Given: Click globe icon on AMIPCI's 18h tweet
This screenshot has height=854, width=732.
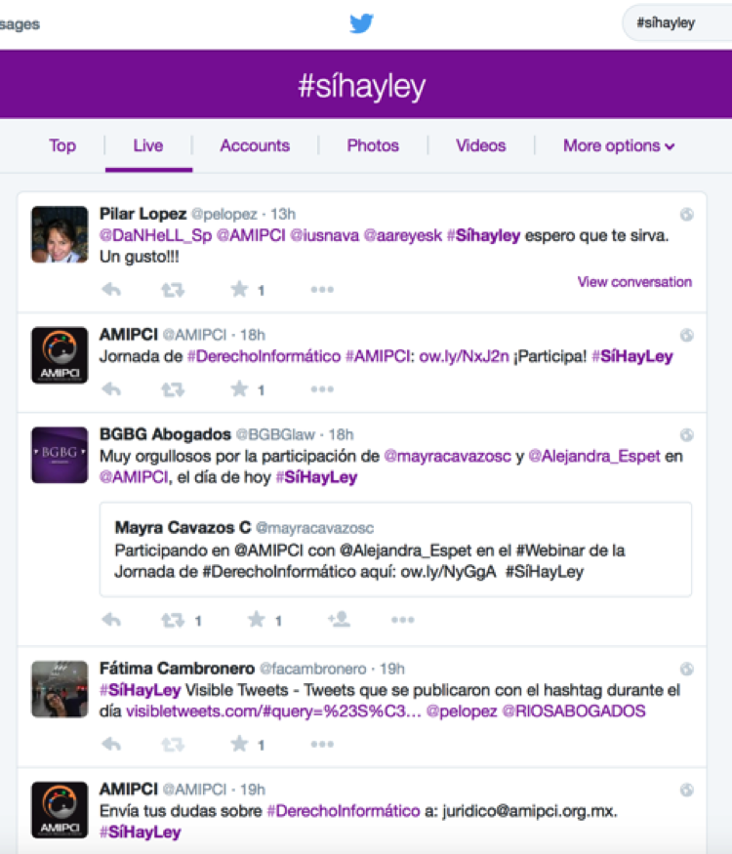Looking at the screenshot, I should [x=687, y=335].
